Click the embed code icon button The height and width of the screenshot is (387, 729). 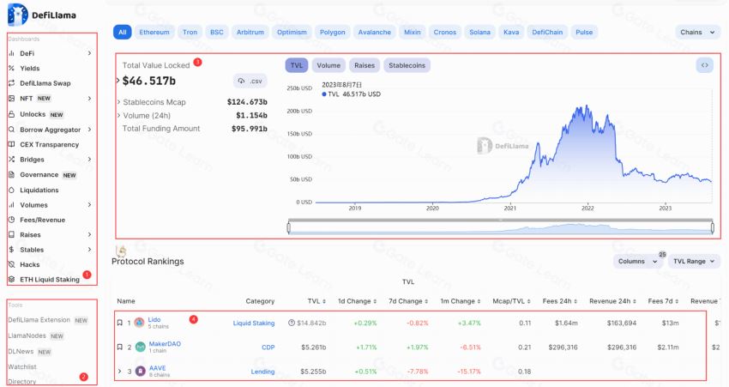(x=704, y=65)
